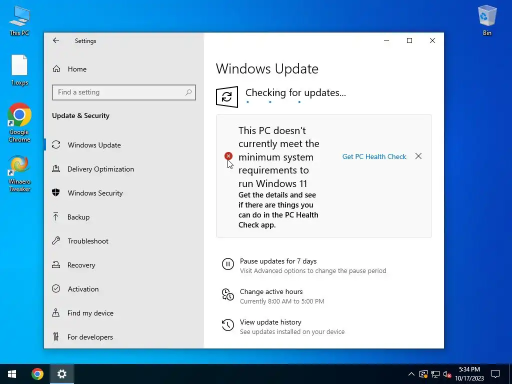The width and height of the screenshot is (512, 384).
Task: Click 'Visit Advanced options' pause period text
Action: (313, 270)
